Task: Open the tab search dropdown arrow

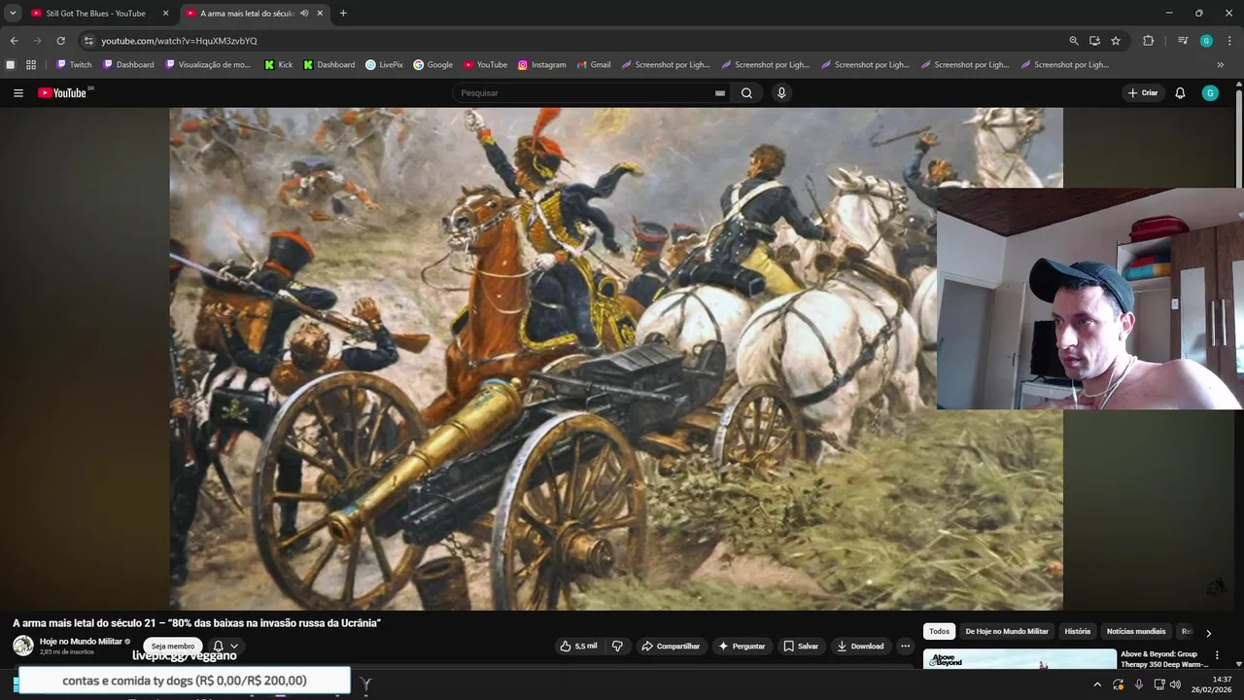Action: click(x=13, y=14)
